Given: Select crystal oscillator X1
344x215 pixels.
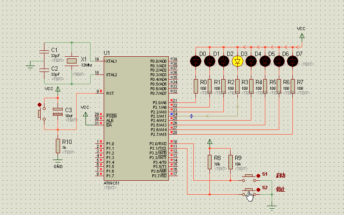Looking at the screenshot, I should tap(72, 61).
